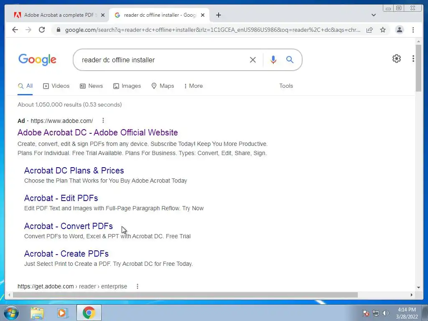The height and width of the screenshot is (321, 428).
Task: Open the volume speaker icon
Action: coord(386,313)
